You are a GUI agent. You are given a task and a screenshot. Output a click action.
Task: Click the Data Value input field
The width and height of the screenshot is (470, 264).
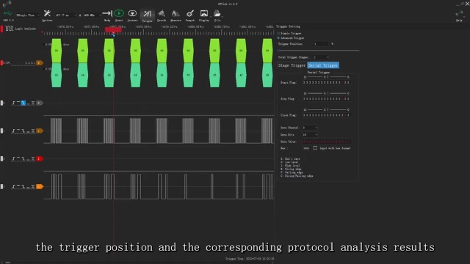(327, 142)
